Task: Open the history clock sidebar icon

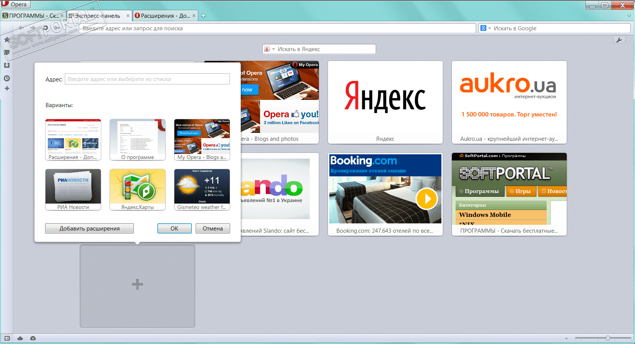Action: click(6, 78)
